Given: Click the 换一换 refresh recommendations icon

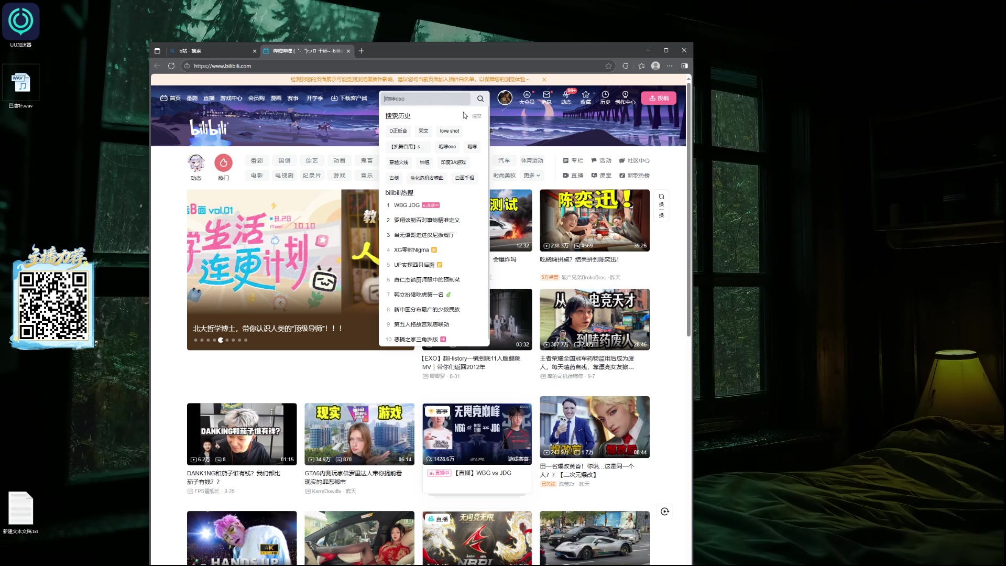Looking at the screenshot, I should coord(661,206).
